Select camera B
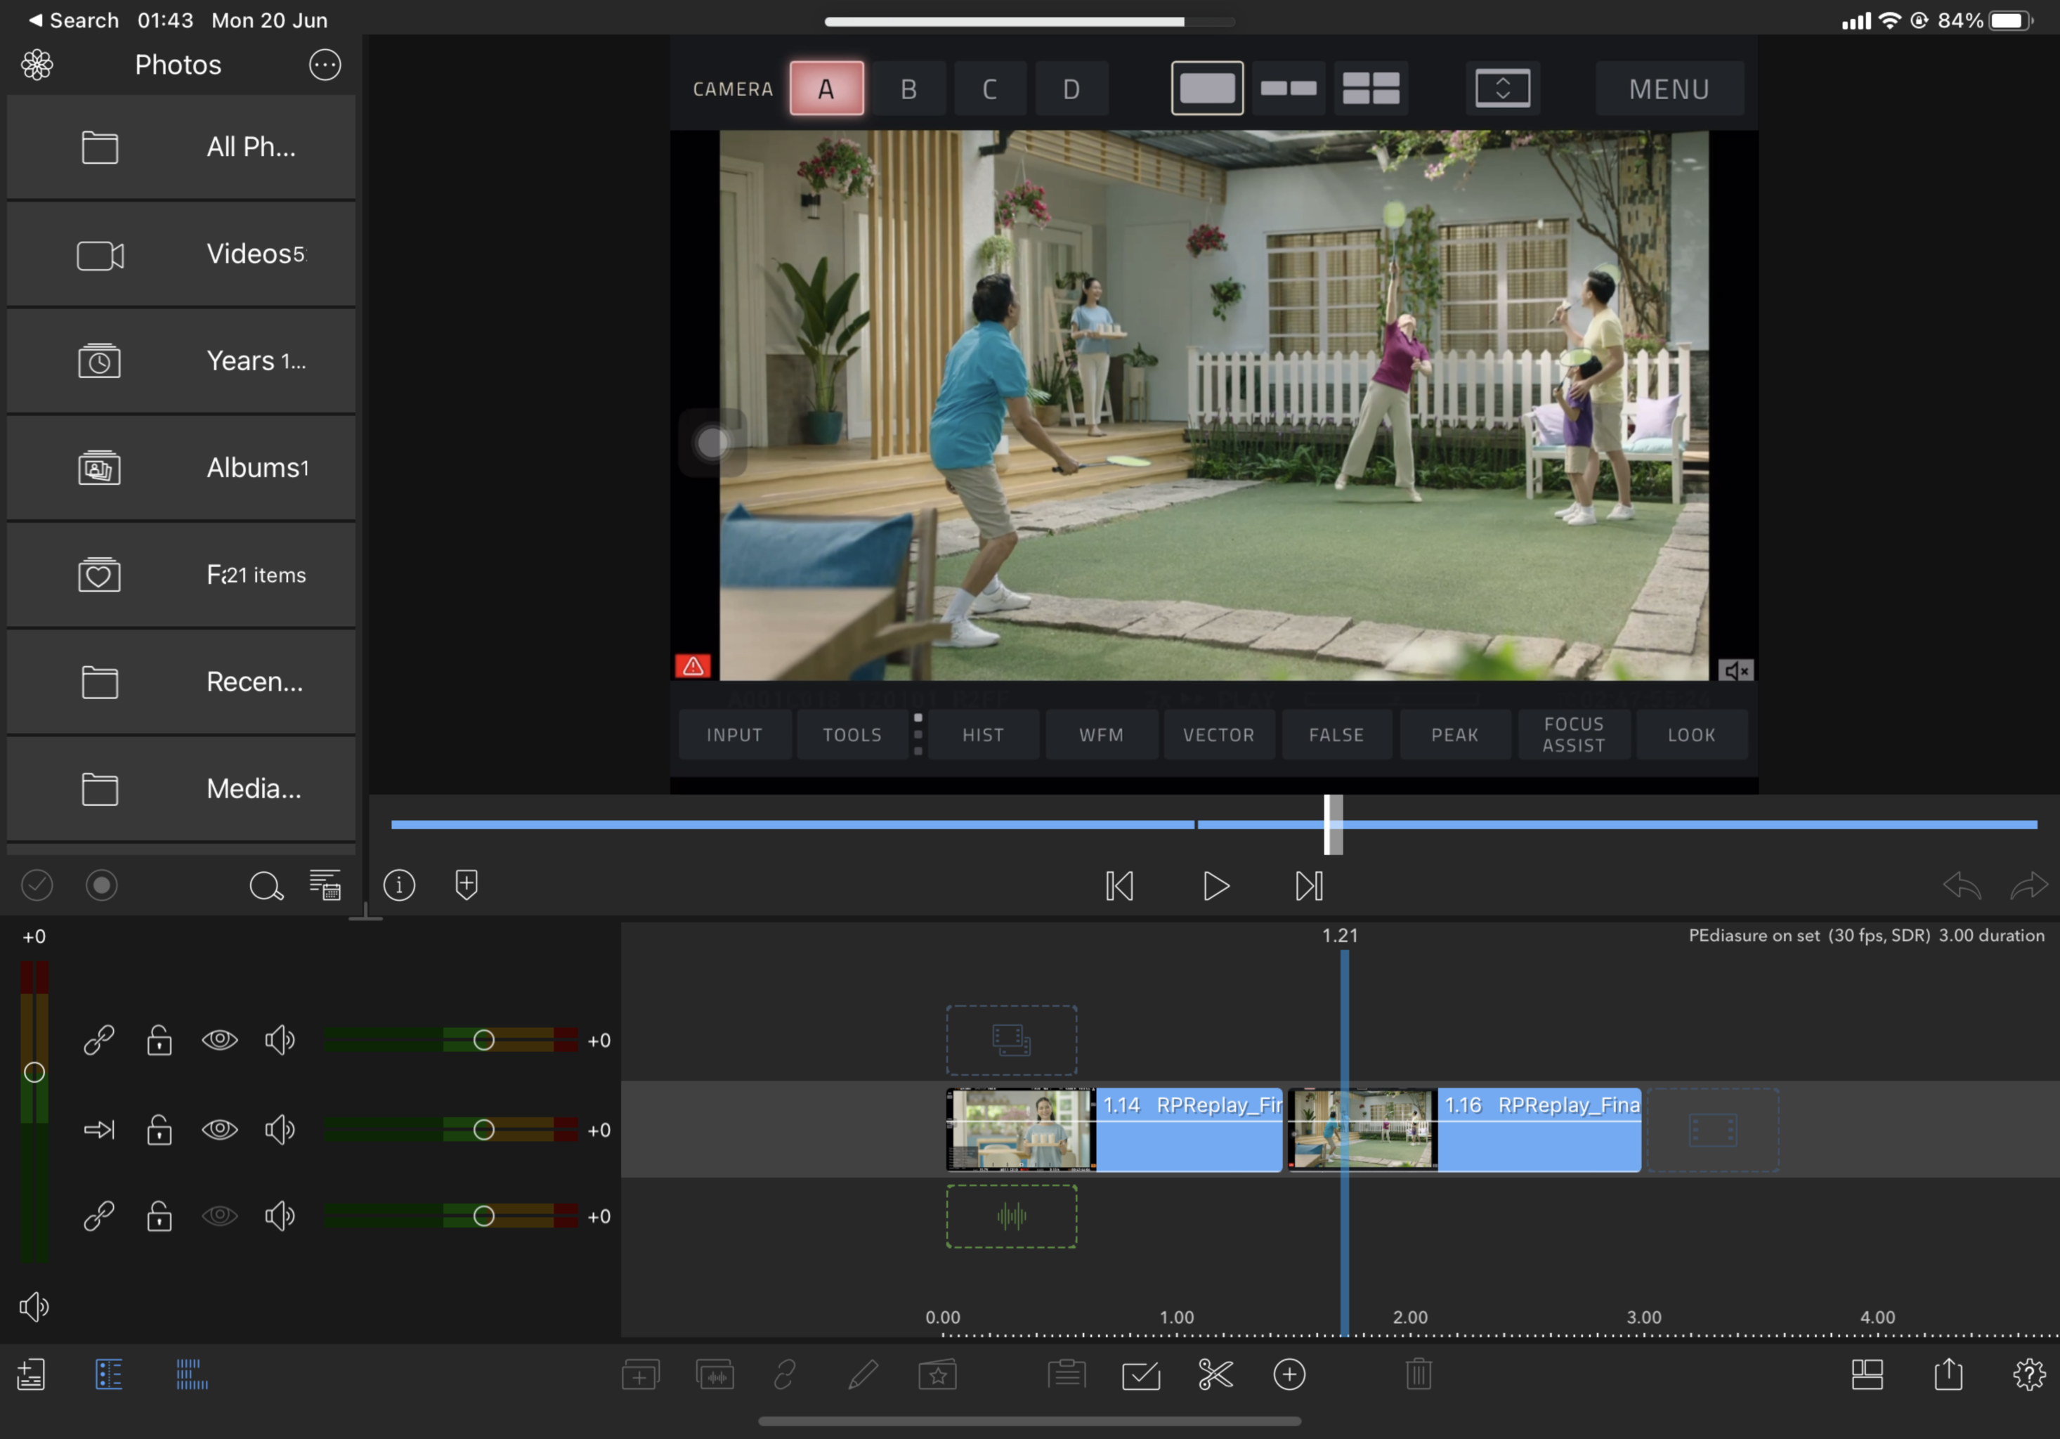 [x=908, y=89]
